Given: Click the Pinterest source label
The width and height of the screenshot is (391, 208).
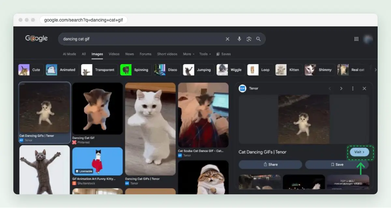Looking at the screenshot, I should coord(83,142).
